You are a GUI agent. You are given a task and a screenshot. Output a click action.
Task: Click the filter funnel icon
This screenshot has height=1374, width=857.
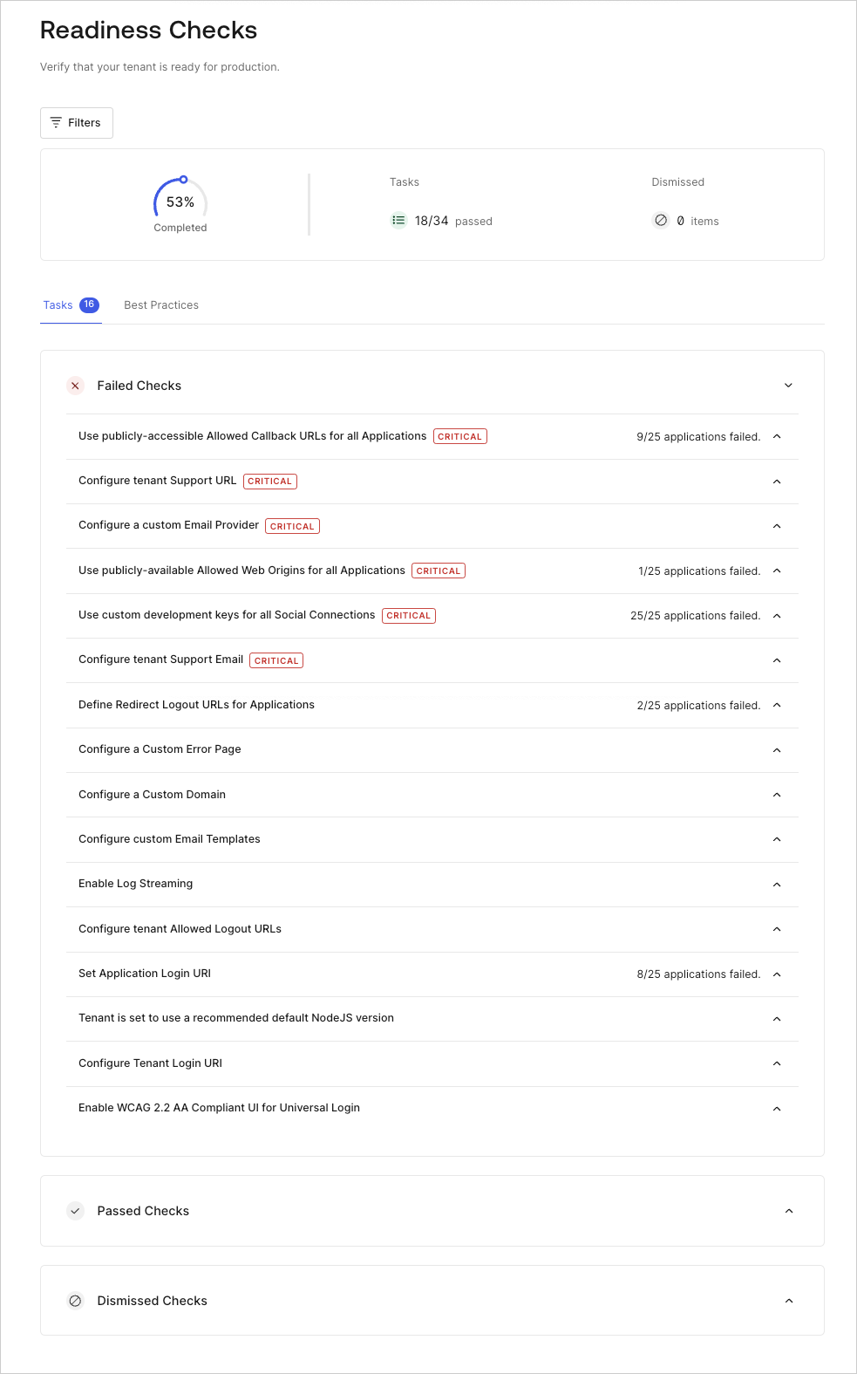point(56,122)
